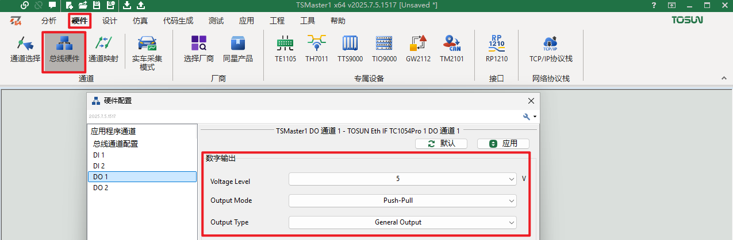The height and width of the screenshot is (240, 733).
Task: Open the 代码生成 menu tab
Action: tap(178, 21)
